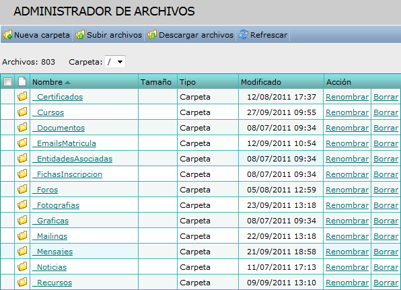The width and height of the screenshot is (401, 290).
Task: Click the date '12/08/2011 17:37'
Action: tap(281, 97)
